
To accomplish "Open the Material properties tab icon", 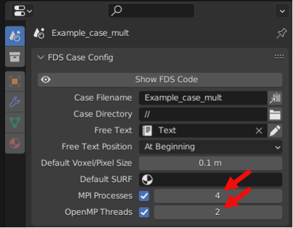I will (14, 143).
